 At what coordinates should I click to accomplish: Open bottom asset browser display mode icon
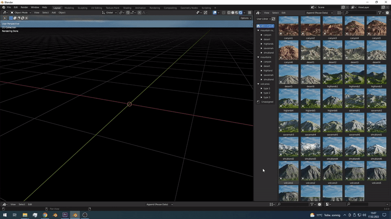pos(272,204)
